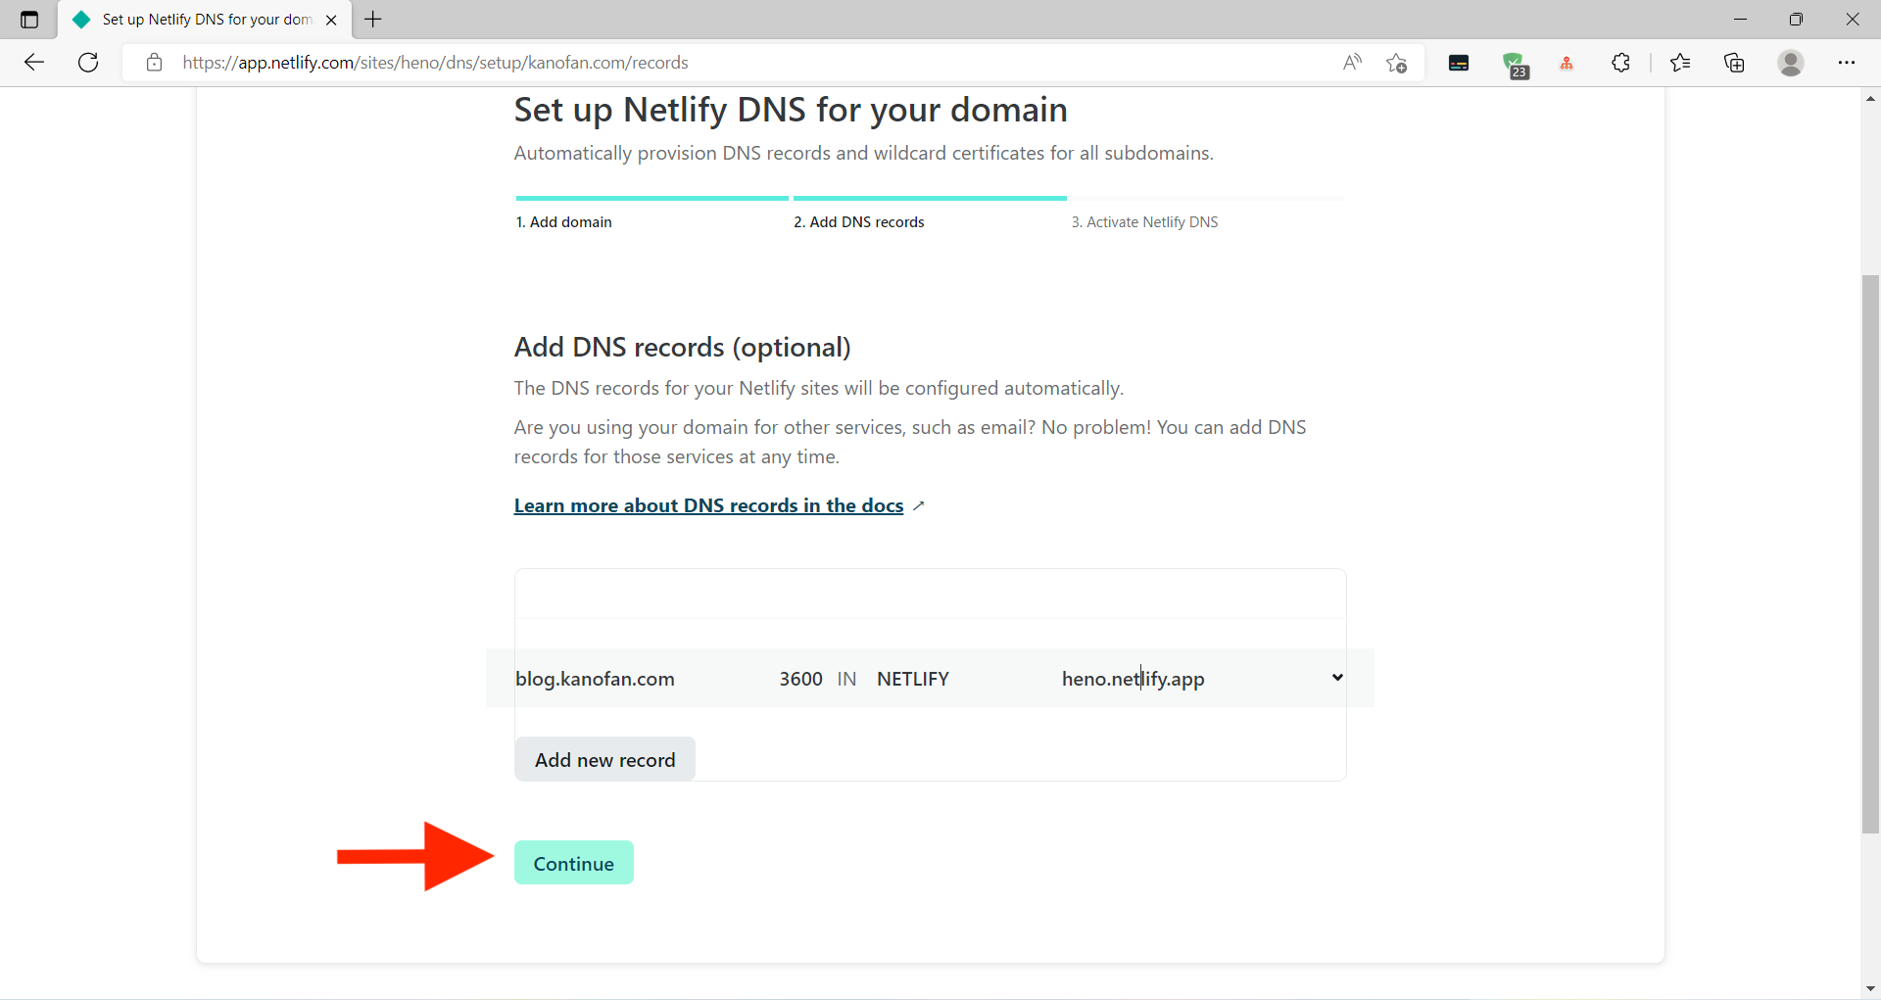Screen dimensions: 1881x1000
Task: Click the browser back arrow
Action: point(34,63)
